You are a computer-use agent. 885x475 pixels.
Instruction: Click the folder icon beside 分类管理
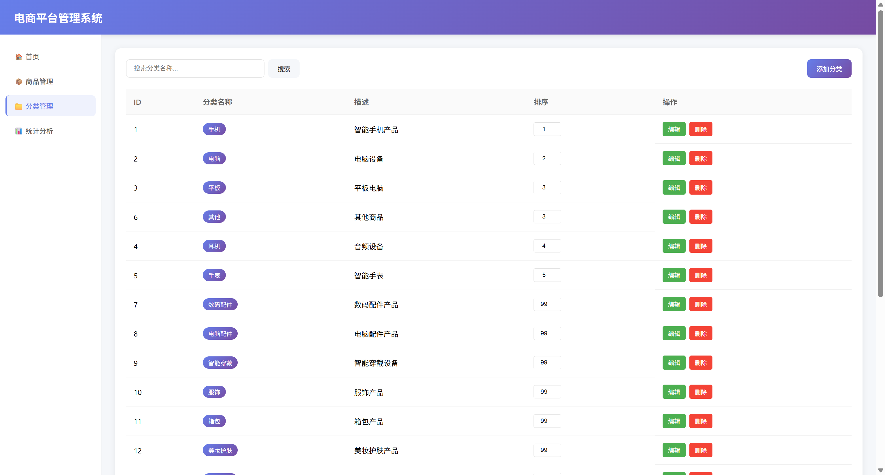(x=18, y=107)
